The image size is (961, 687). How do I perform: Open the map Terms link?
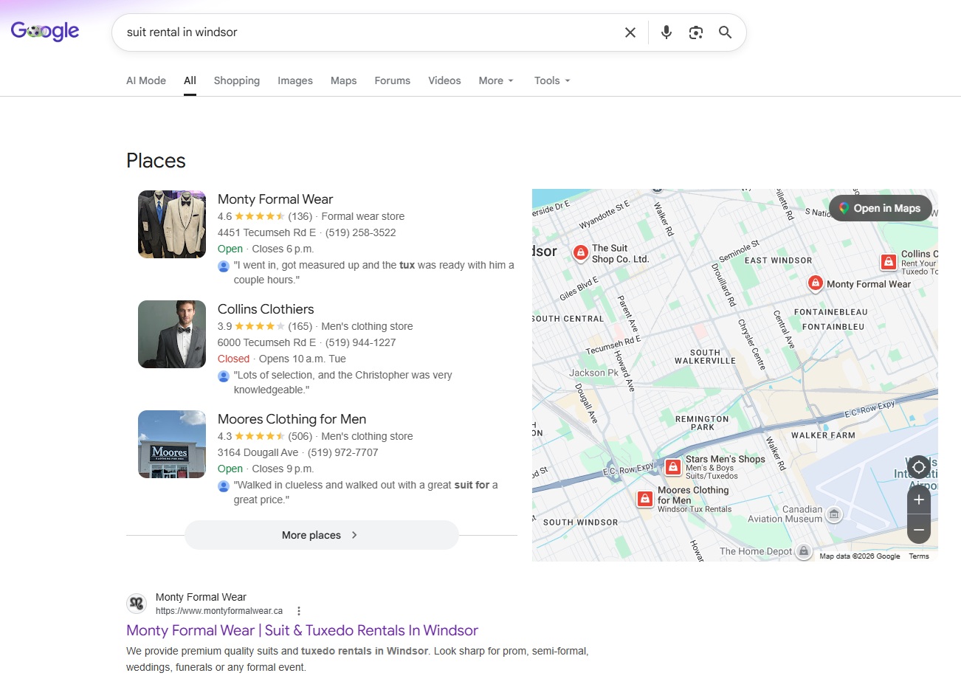click(x=919, y=556)
